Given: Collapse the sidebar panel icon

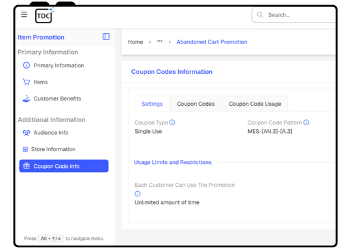Looking at the screenshot, I should (106, 36).
